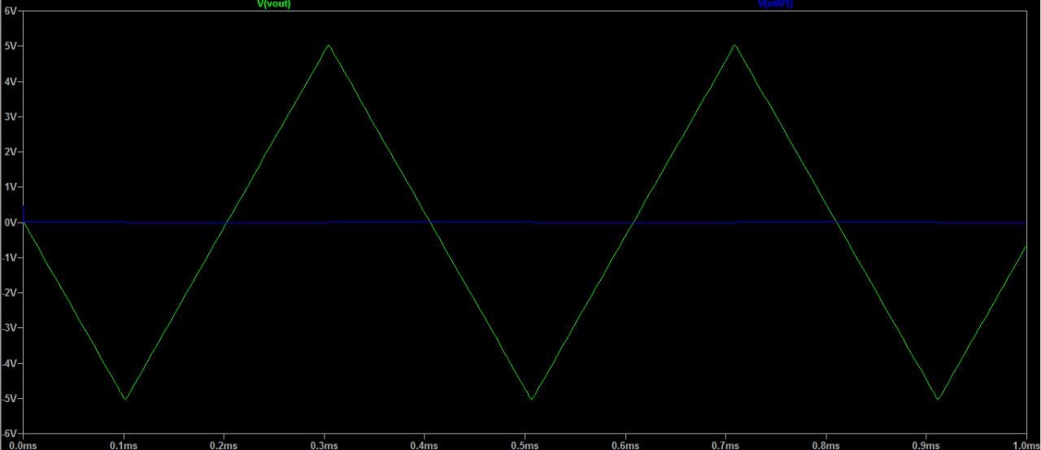The image size is (1041, 450).
Task: Click the 0.9ms time axis label
Action: (926, 445)
